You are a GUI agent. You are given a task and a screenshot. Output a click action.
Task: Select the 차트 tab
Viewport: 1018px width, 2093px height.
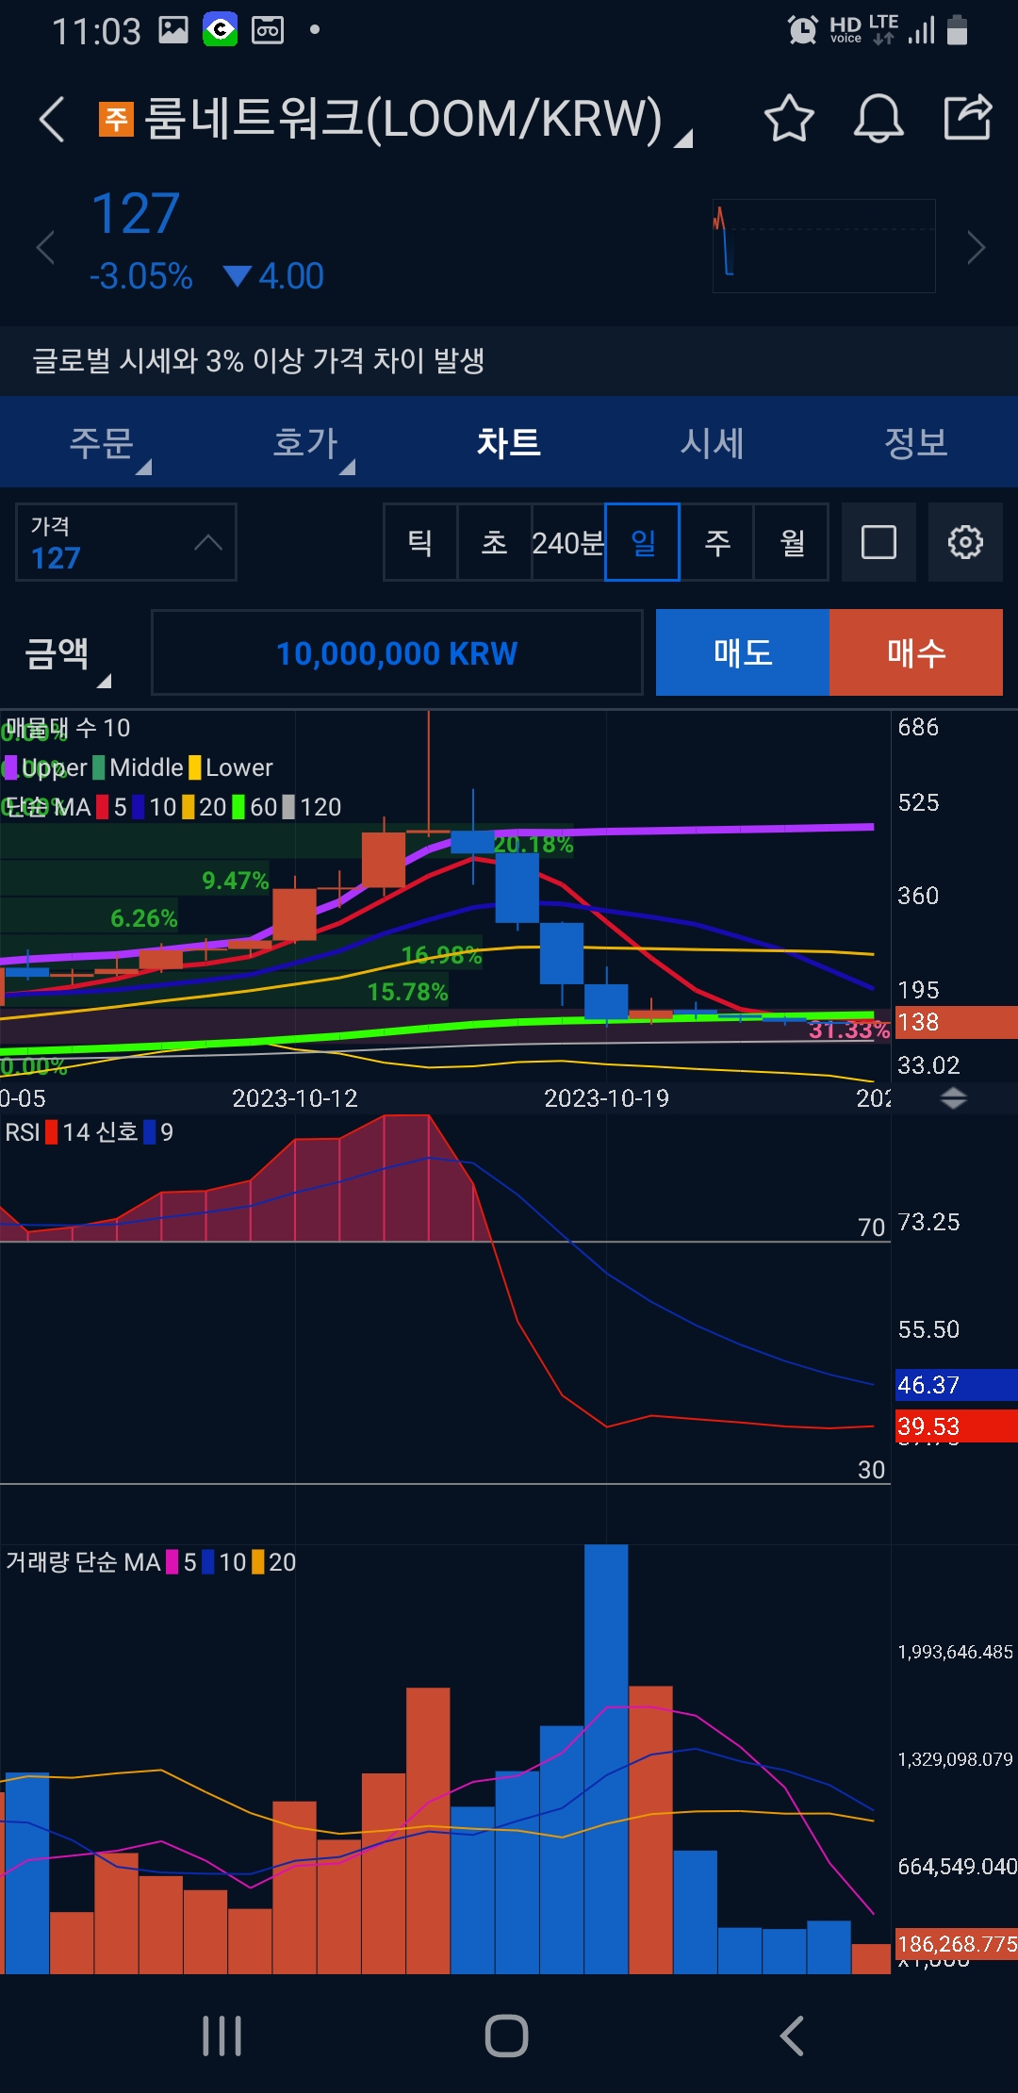(x=509, y=442)
